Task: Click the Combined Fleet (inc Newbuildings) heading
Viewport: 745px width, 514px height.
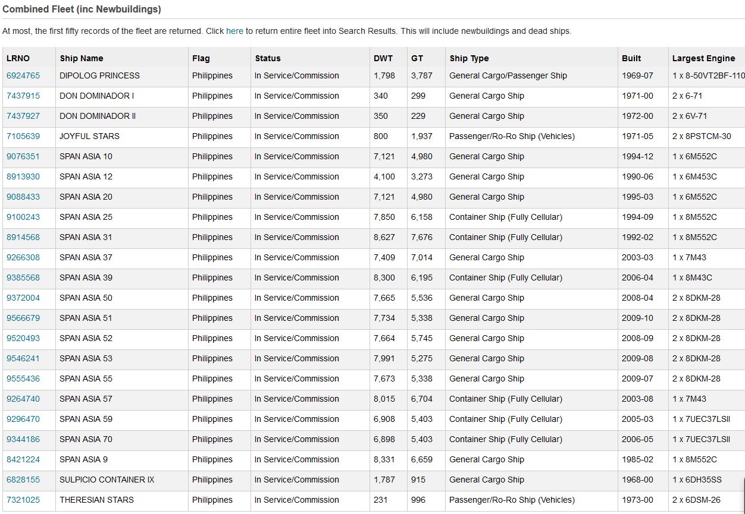Action: (x=82, y=10)
